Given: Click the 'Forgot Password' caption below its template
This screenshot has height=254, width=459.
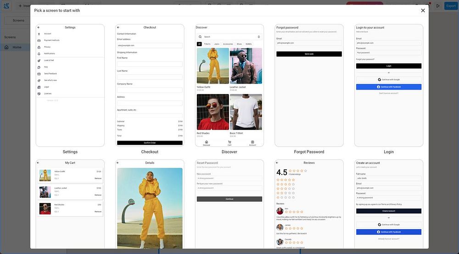Looking at the screenshot, I should (x=309, y=152).
